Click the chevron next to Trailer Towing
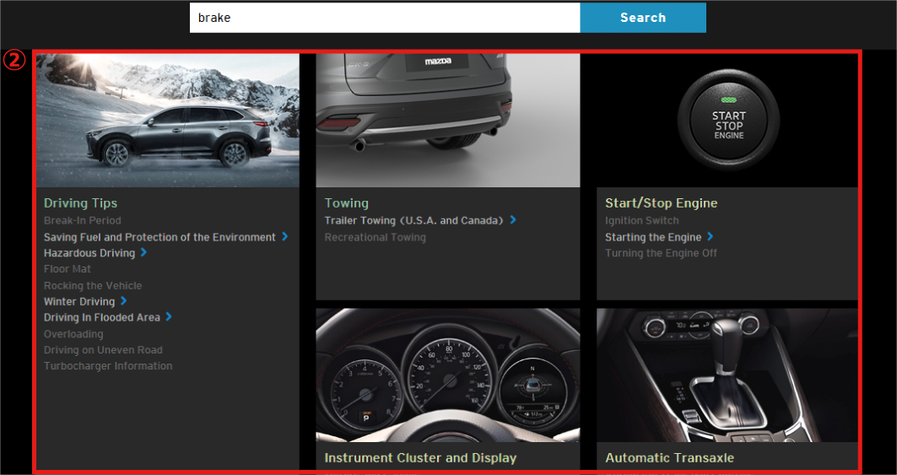897x475 pixels. click(513, 220)
